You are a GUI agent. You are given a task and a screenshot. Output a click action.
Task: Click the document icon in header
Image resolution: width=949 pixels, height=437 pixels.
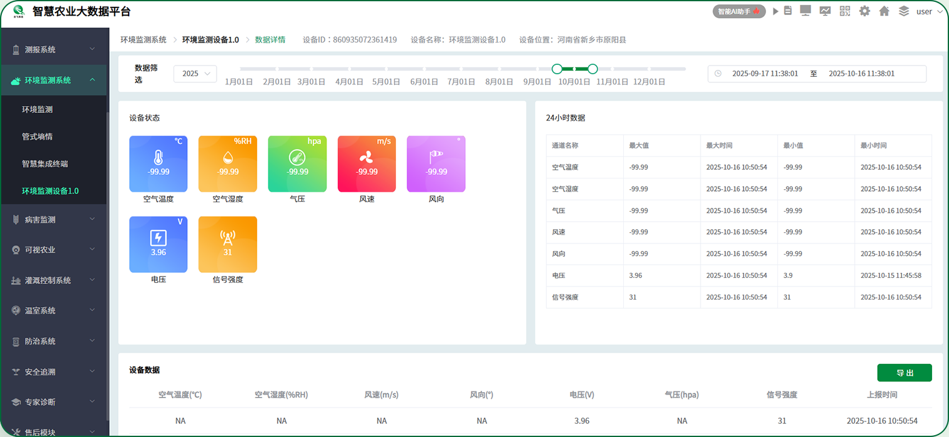click(788, 11)
